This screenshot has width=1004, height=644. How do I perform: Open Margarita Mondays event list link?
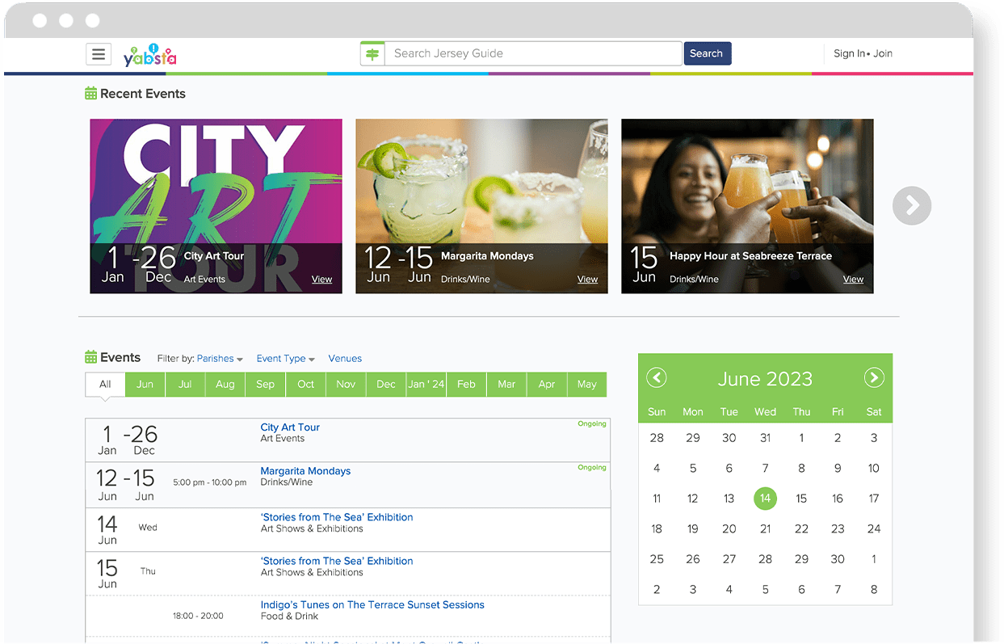(305, 471)
